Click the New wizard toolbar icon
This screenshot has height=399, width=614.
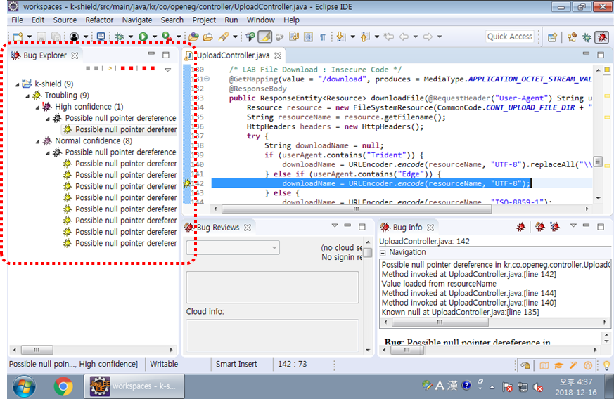point(18,37)
